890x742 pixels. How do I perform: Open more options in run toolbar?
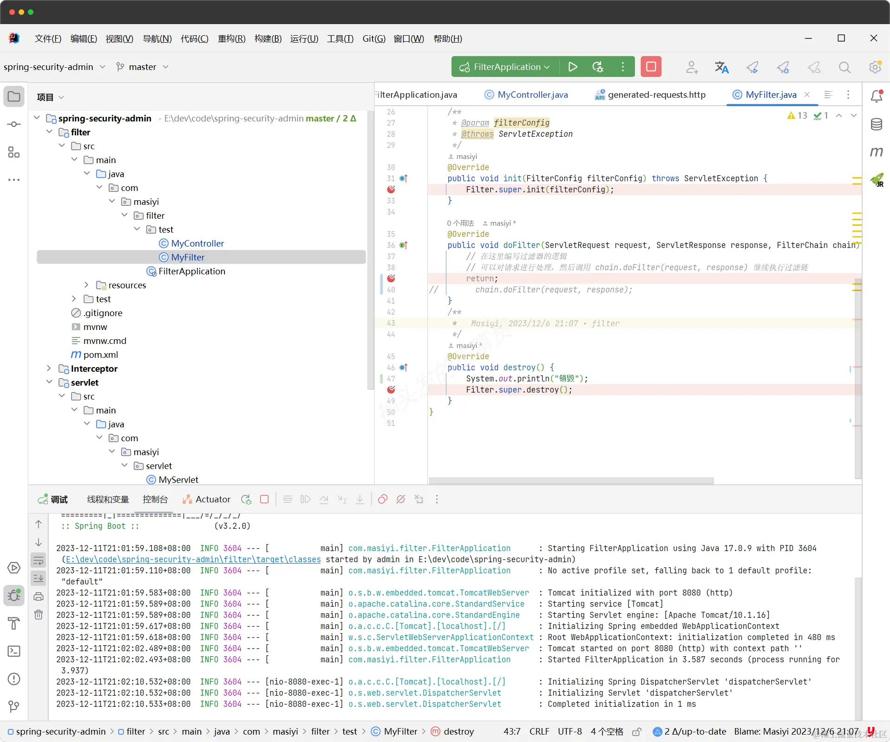(x=623, y=67)
